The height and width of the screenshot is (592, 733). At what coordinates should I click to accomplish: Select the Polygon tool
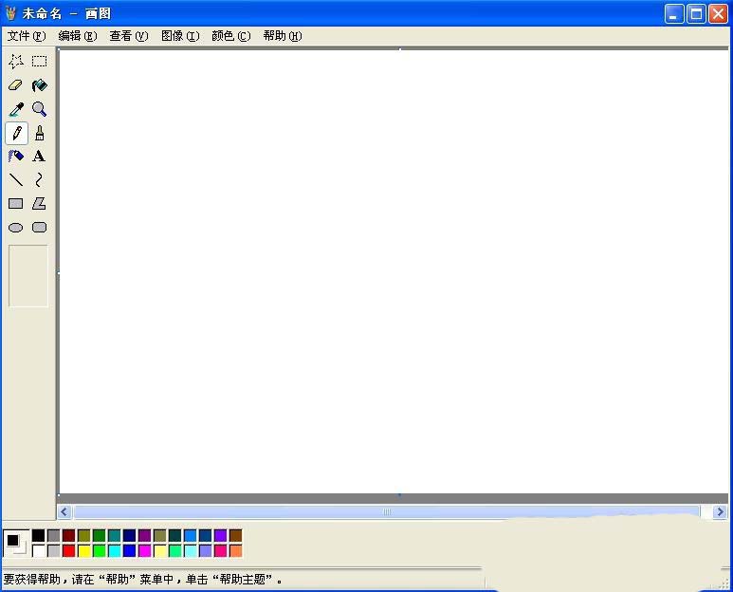(x=39, y=204)
